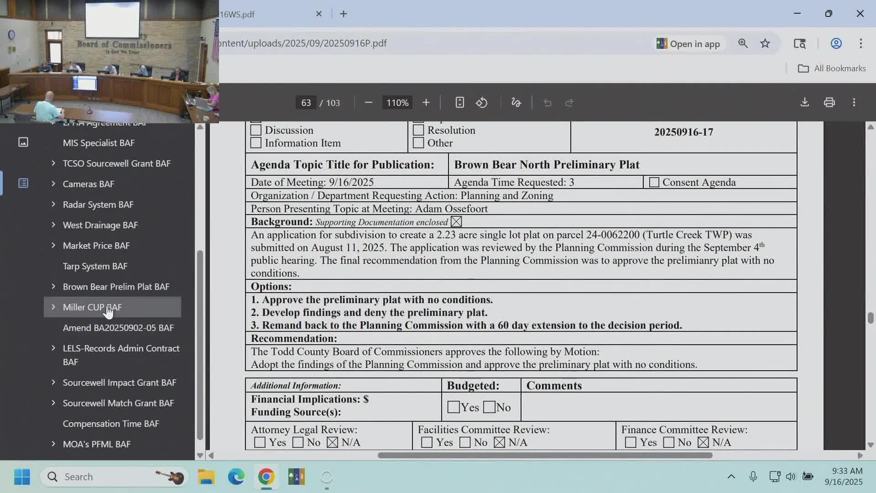Image resolution: width=876 pixels, height=493 pixels.
Task: Expand the Brown Bear Prelim Plat BAF entry
Action: click(x=52, y=287)
